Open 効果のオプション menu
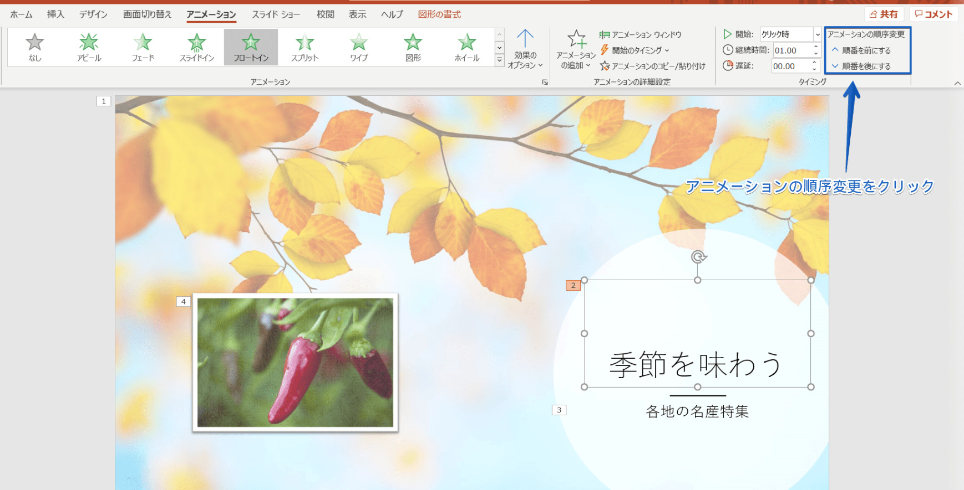 tap(525, 49)
